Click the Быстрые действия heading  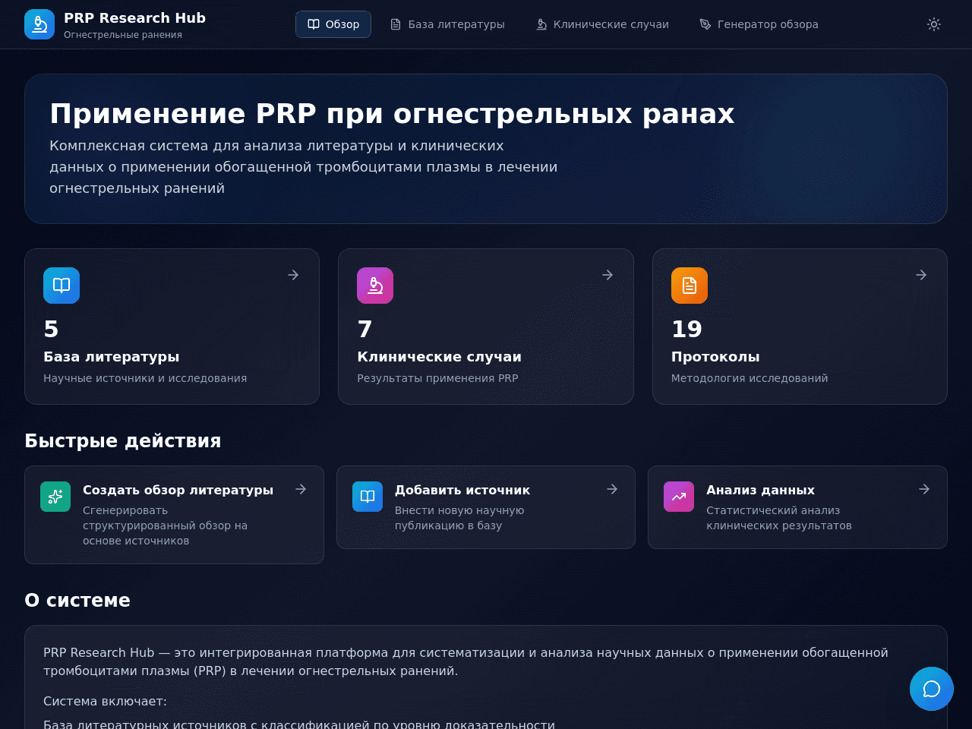[x=123, y=441]
